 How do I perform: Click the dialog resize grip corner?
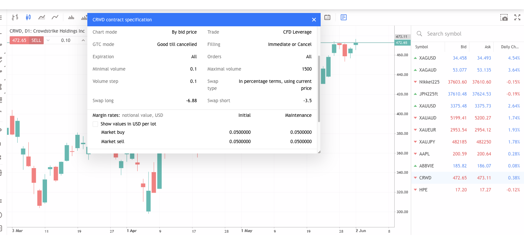319,152
